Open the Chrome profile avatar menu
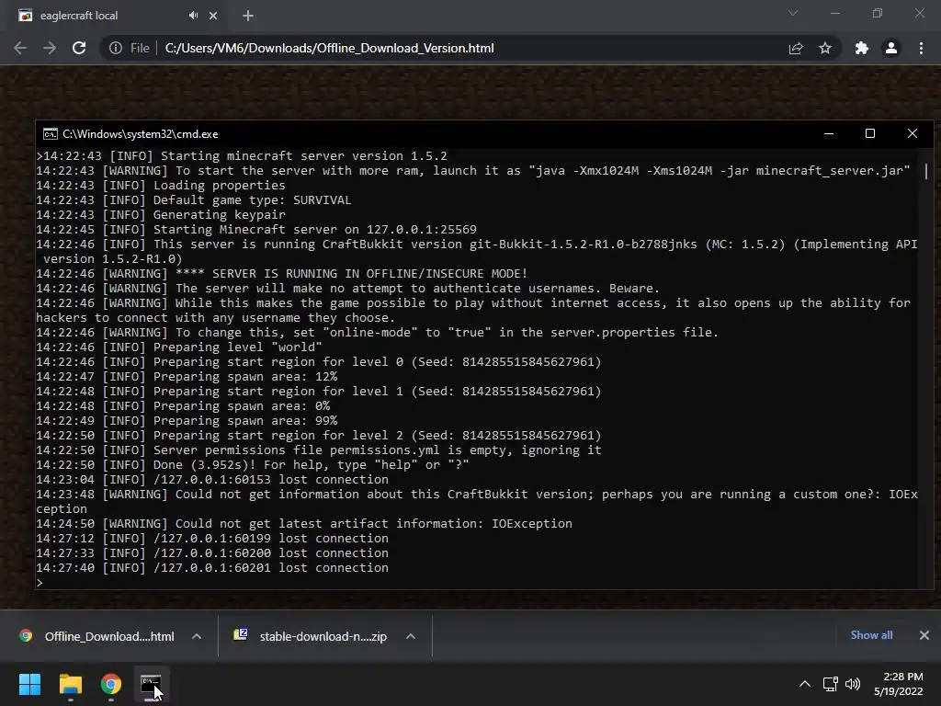941x706 pixels. point(891,48)
